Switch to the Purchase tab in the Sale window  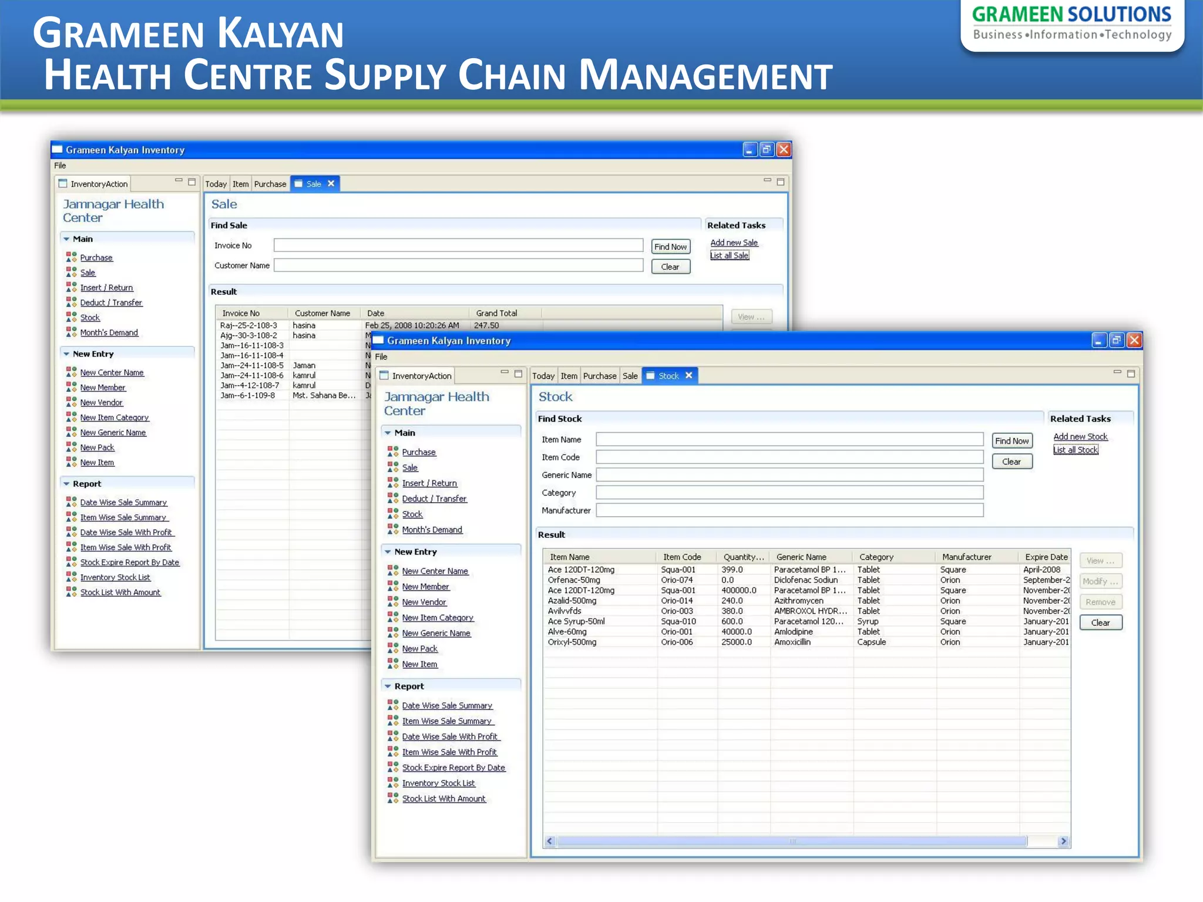(x=270, y=184)
